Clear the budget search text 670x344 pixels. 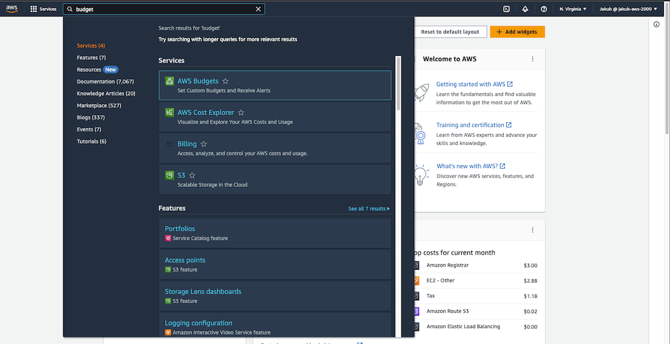point(258,9)
